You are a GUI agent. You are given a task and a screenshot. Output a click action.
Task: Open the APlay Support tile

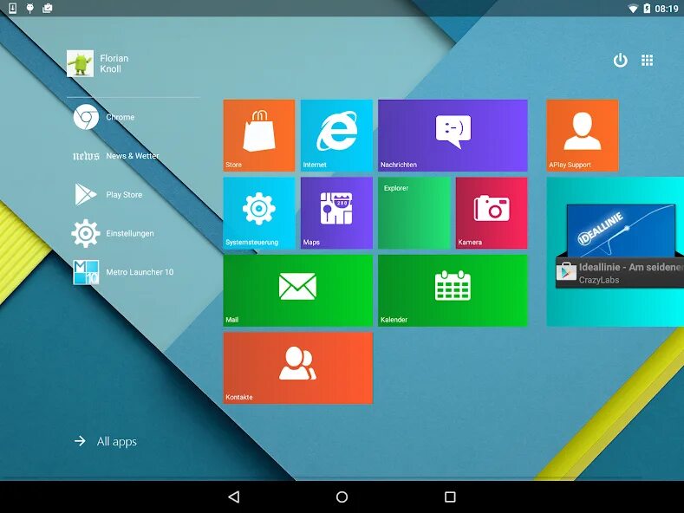(x=583, y=135)
